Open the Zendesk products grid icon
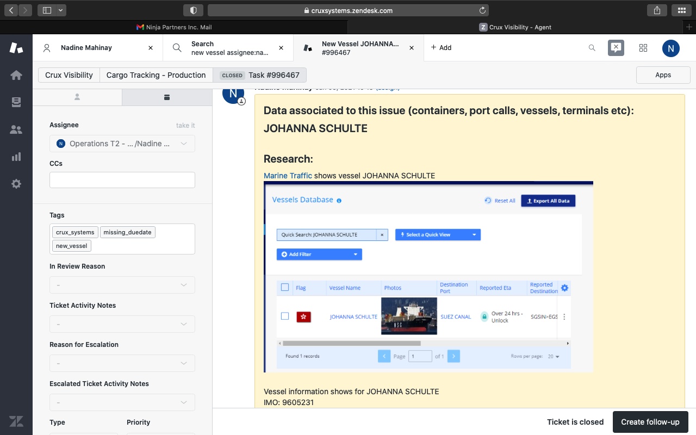The width and height of the screenshot is (696, 435). [x=643, y=48]
